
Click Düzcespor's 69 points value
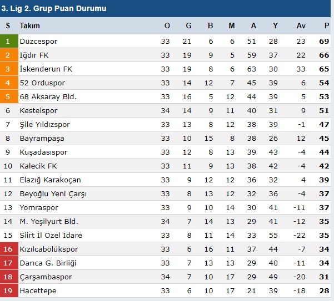(325, 42)
